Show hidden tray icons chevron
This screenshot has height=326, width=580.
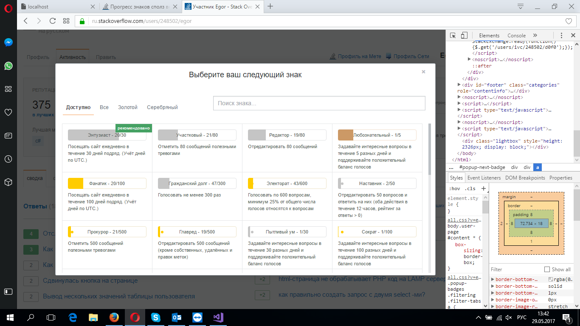pos(479,317)
